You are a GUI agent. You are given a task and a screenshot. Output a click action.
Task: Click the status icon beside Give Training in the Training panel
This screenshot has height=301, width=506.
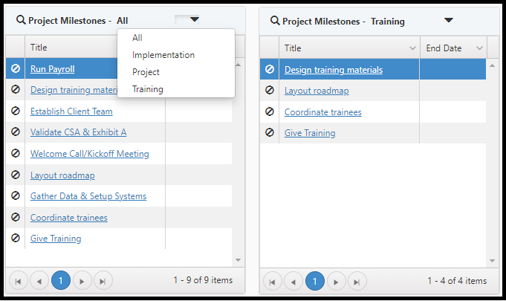[270, 132]
